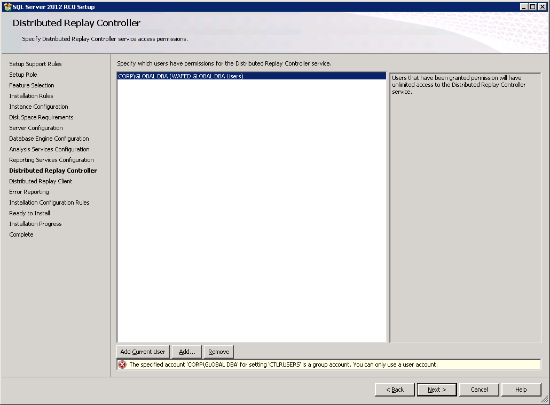This screenshot has width=550, height=405.
Task: Maximize the setup window
Action: click(532, 7)
